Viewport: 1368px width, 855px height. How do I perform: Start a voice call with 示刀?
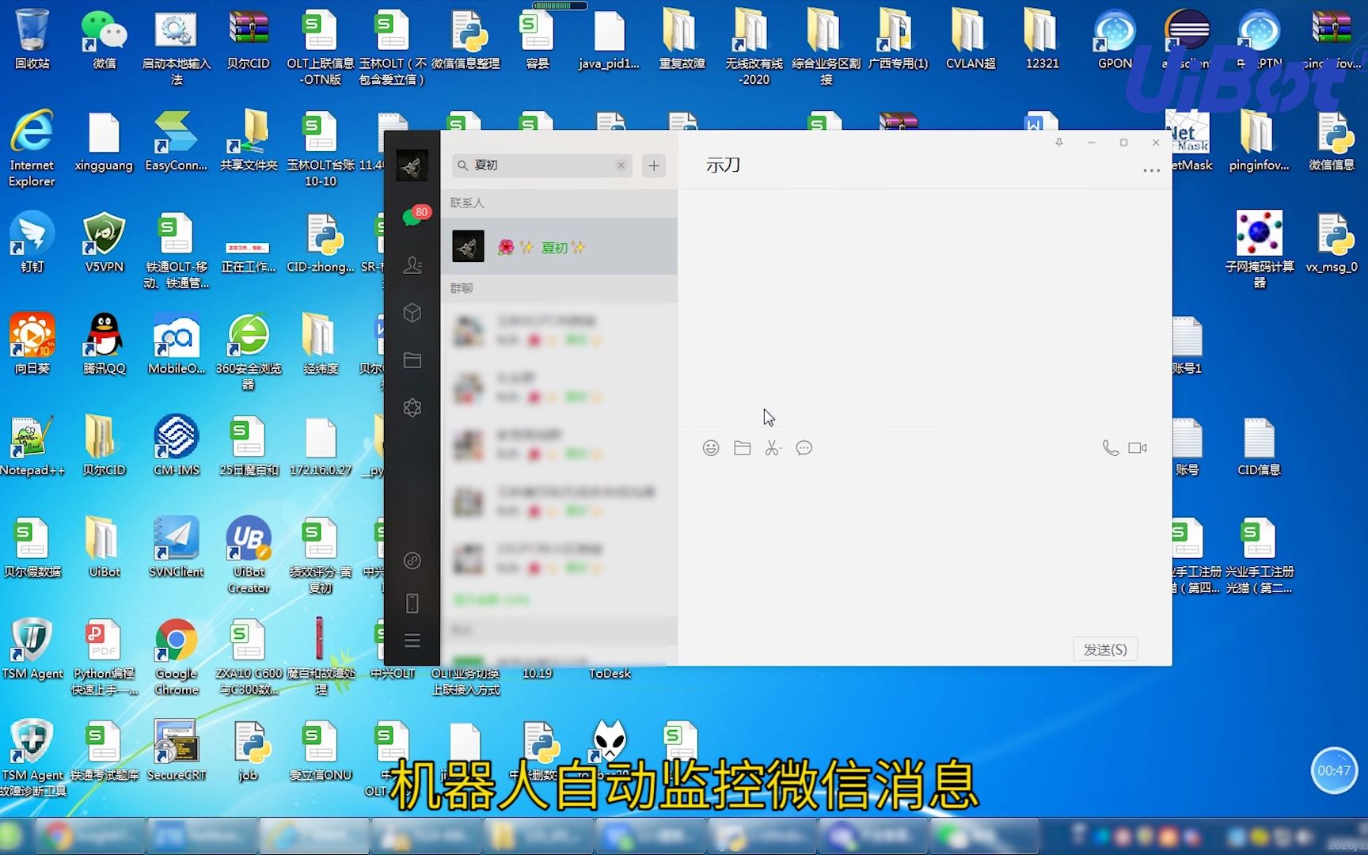point(1110,447)
